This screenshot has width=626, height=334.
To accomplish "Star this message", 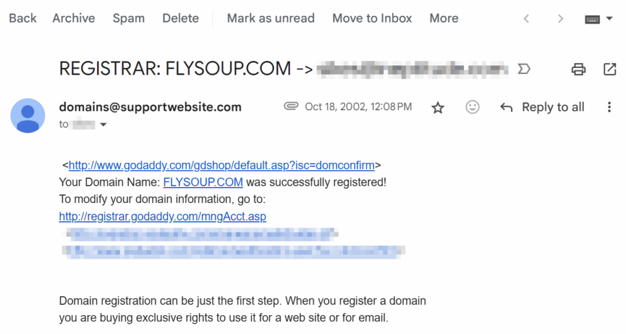I will click(438, 108).
